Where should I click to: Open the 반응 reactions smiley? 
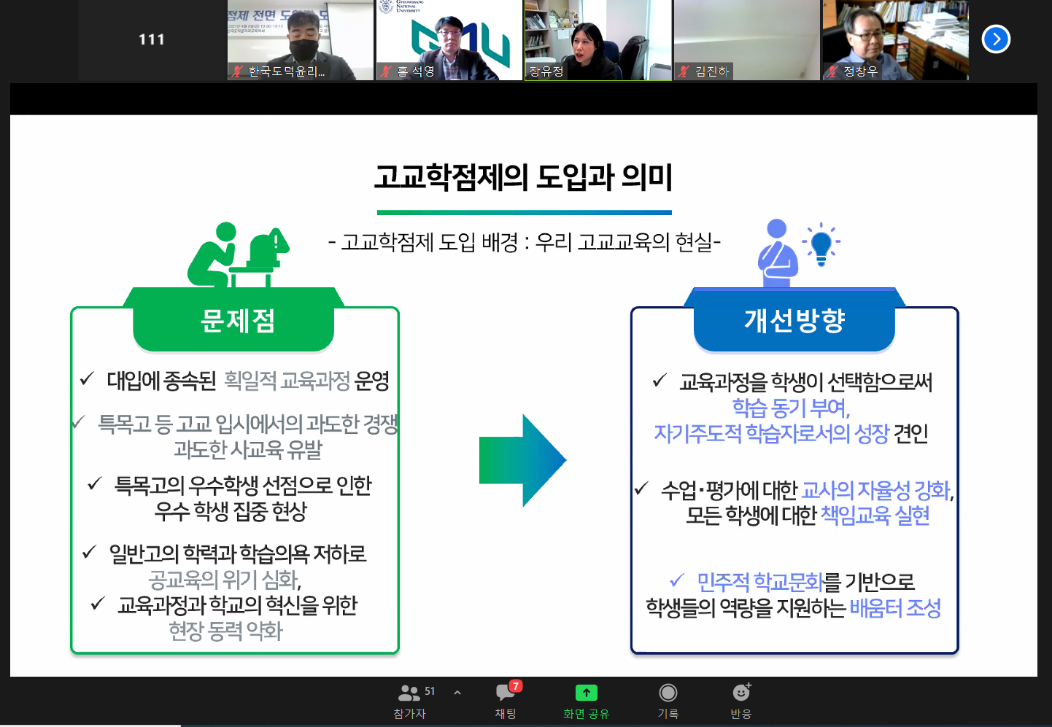click(740, 700)
